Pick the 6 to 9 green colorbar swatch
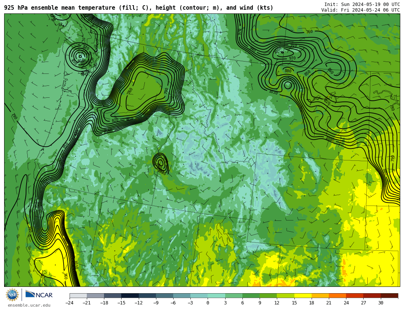The width and height of the screenshot is (404, 310). pyautogui.click(x=251, y=295)
